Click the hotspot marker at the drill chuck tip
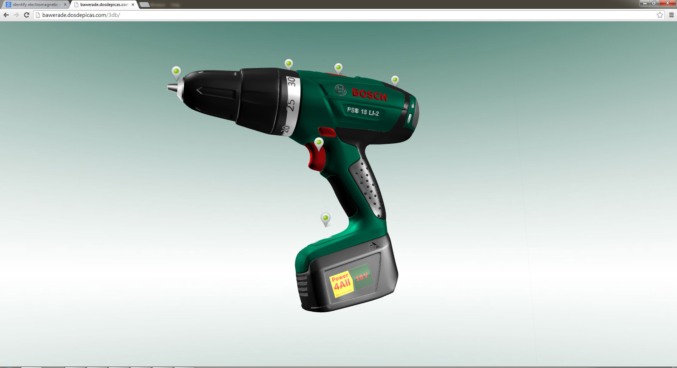The width and height of the screenshot is (677, 368). (176, 72)
